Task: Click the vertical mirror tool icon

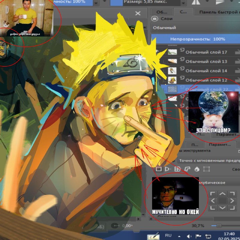Action: click(220, 2)
